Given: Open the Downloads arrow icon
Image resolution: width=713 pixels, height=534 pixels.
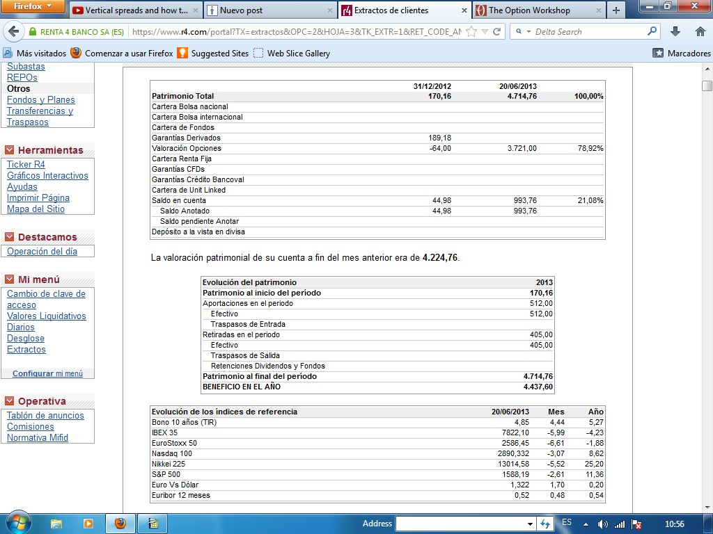Looking at the screenshot, I should pyautogui.click(x=675, y=31).
